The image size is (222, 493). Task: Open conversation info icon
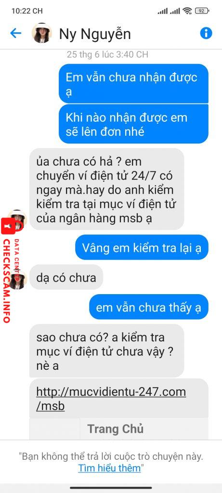pos(206,33)
